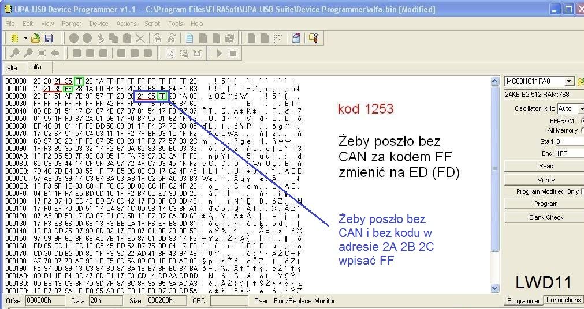Open the Actions menu
The height and width of the screenshot is (309, 584).
127,24
